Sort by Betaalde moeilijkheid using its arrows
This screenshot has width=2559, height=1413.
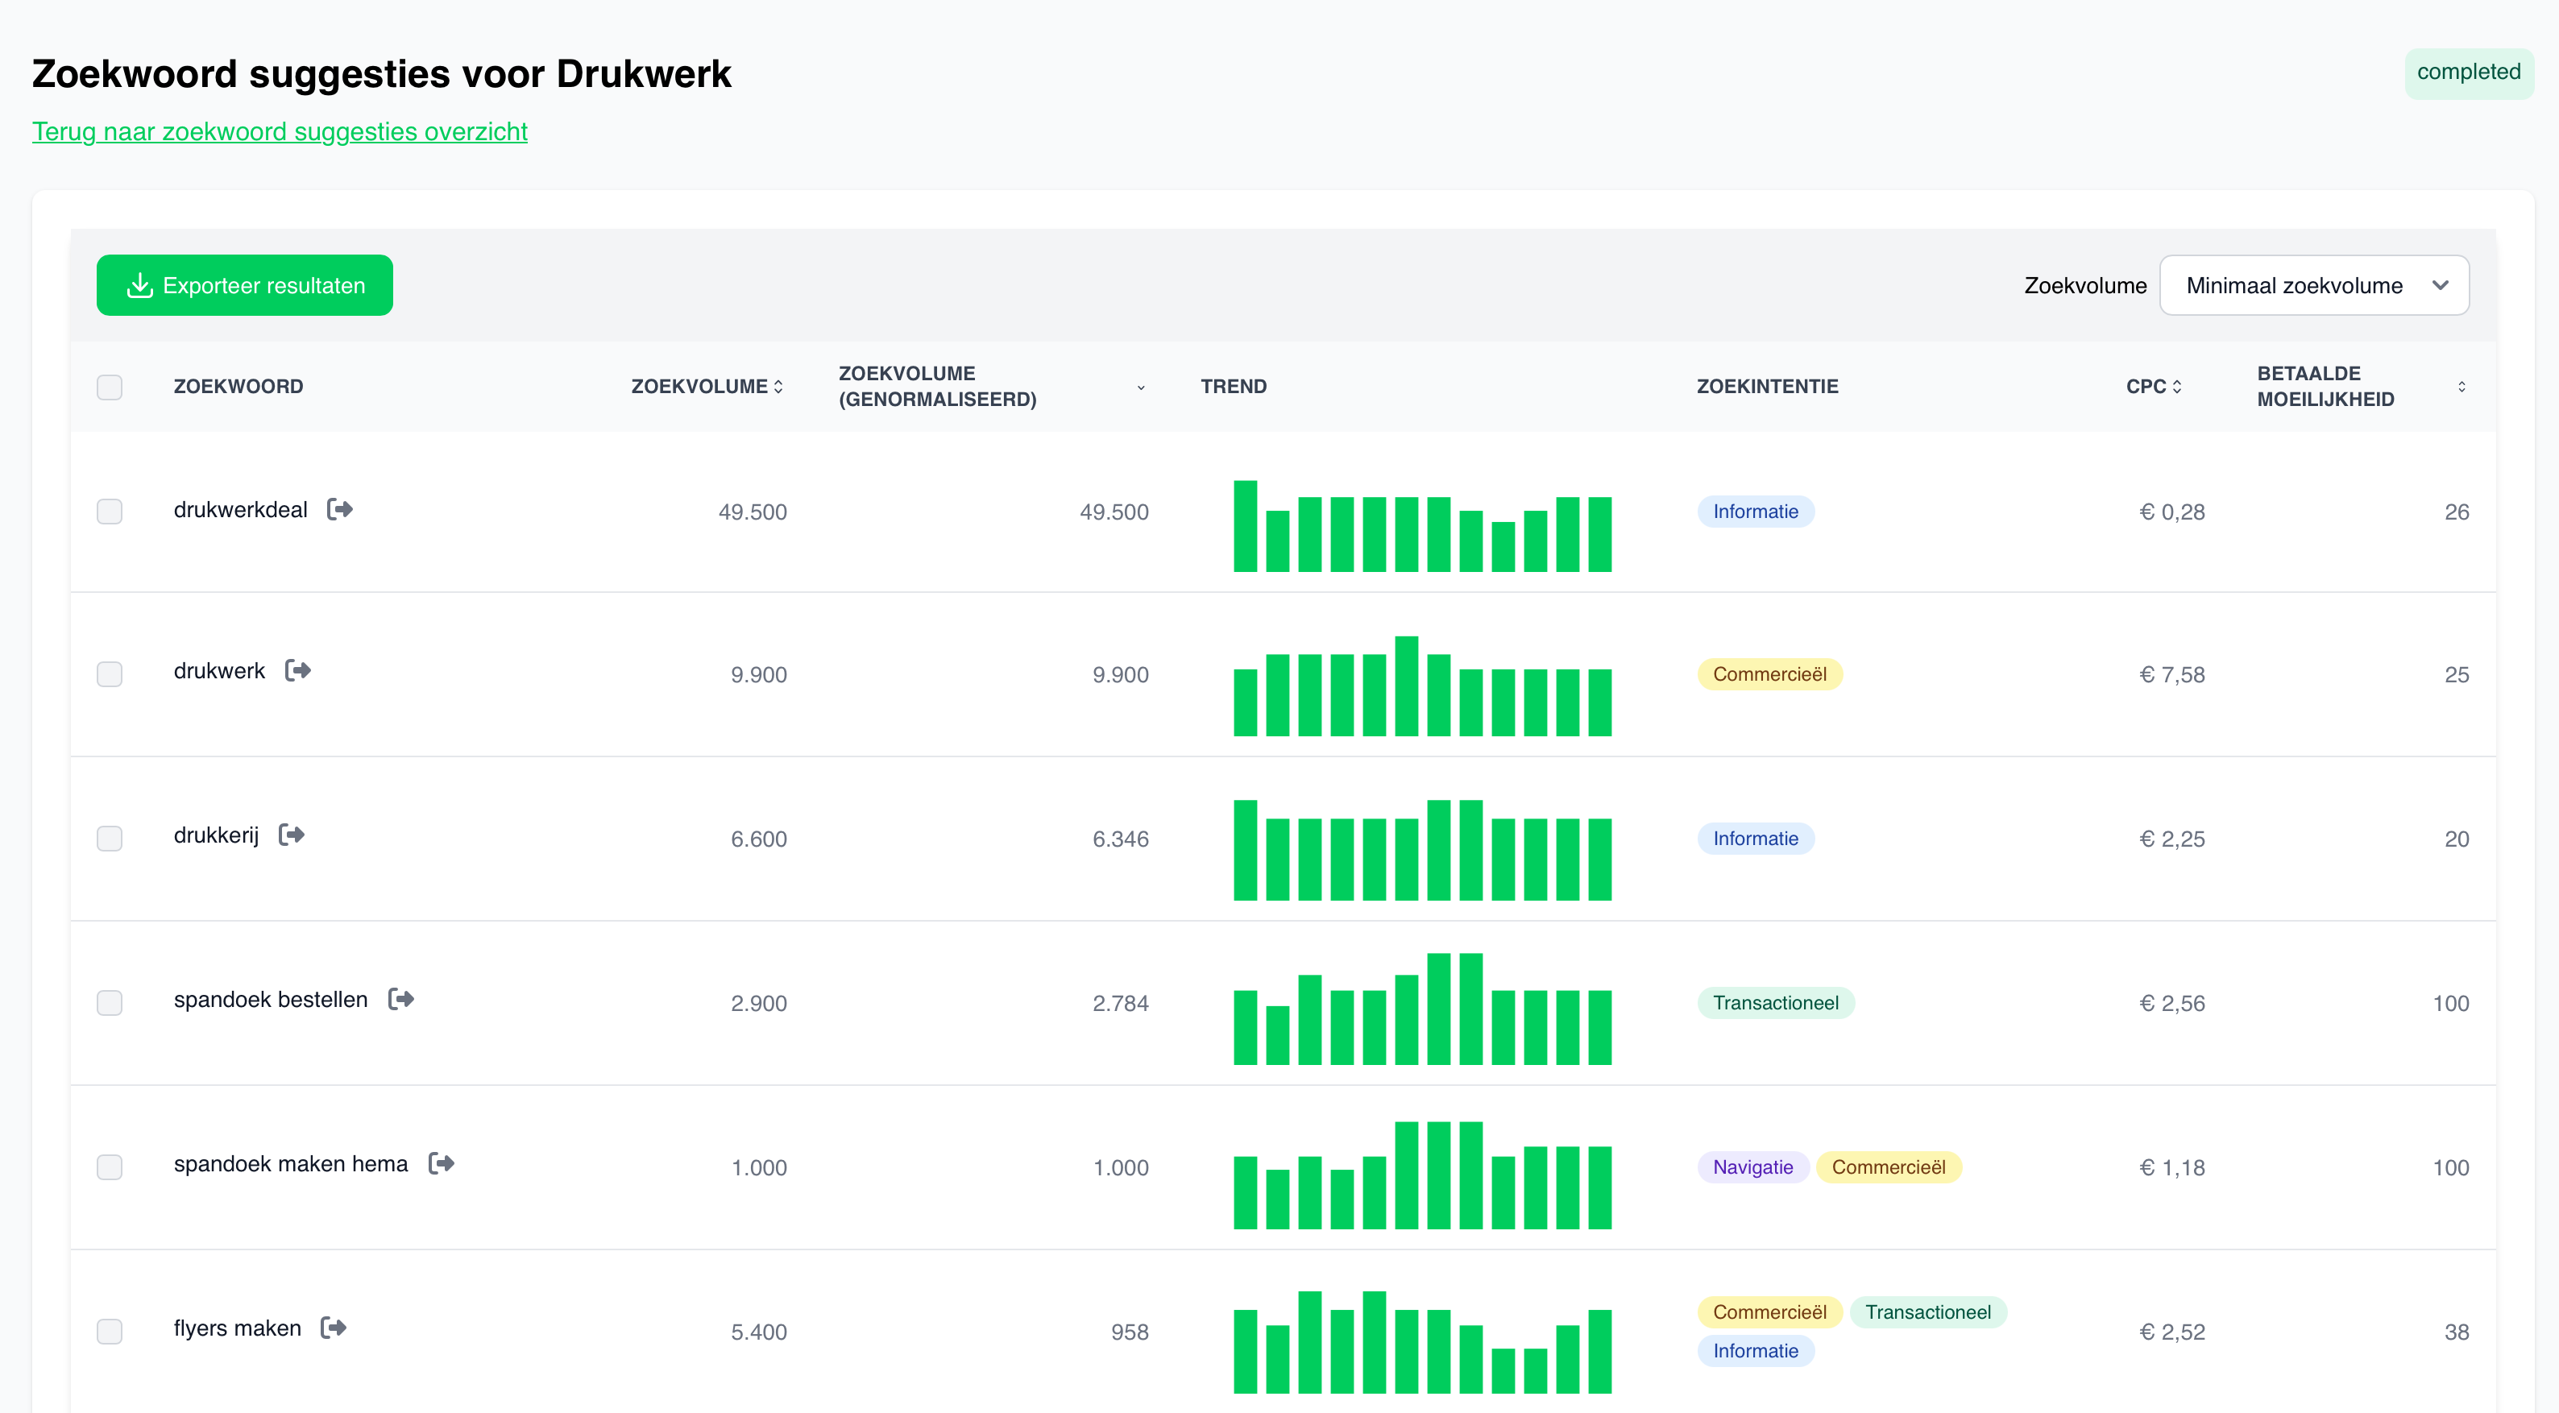coord(2462,386)
